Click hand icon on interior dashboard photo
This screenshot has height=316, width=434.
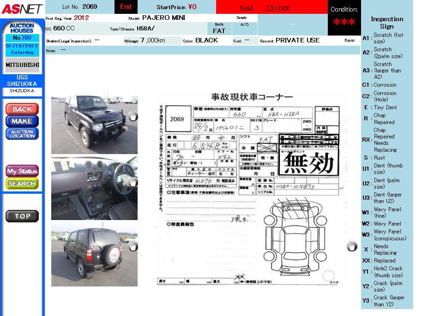tap(133, 182)
